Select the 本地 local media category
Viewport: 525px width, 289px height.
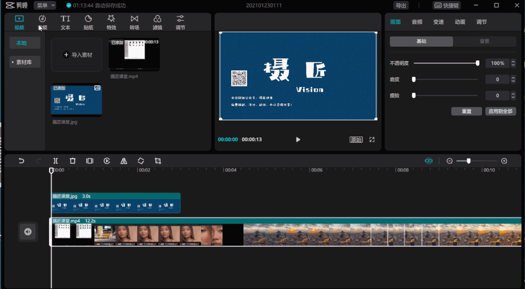(25, 43)
